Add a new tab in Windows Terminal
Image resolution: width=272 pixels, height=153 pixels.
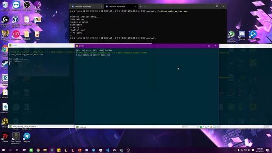tap(141, 7)
